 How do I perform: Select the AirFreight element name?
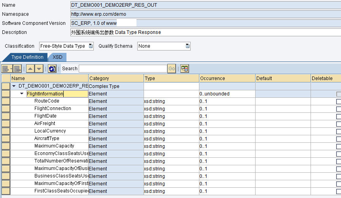tap(45, 123)
